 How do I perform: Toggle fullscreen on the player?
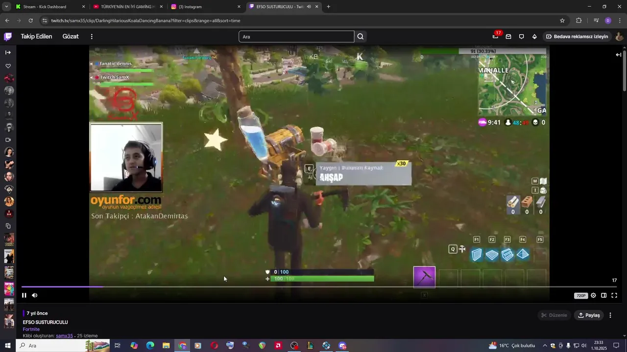click(x=614, y=295)
